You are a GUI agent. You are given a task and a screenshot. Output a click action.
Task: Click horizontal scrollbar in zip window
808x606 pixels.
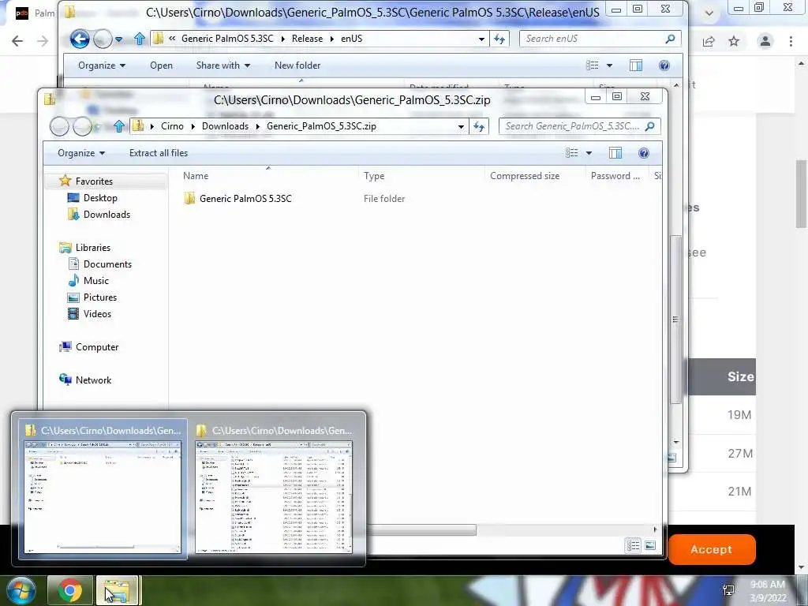421,529
